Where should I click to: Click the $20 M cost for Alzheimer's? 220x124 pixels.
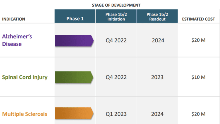[x=198, y=40]
